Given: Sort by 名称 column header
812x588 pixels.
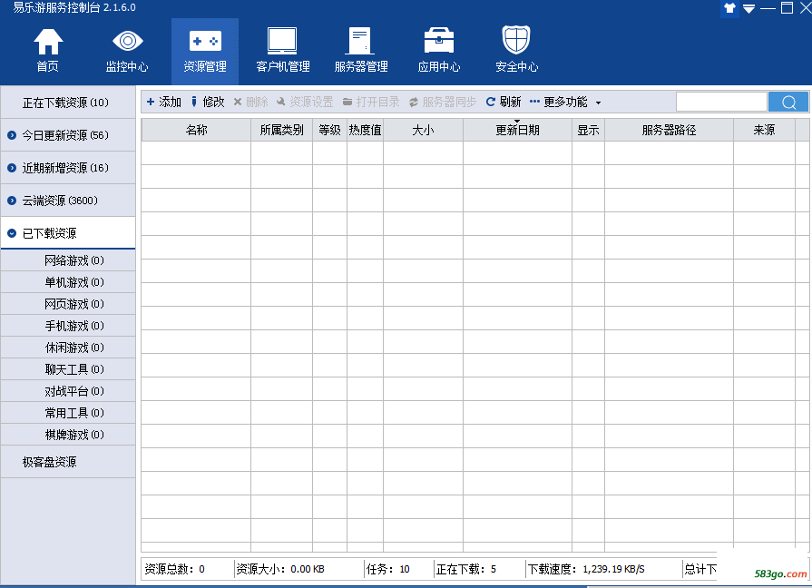Looking at the screenshot, I should click(x=196, y=130).
